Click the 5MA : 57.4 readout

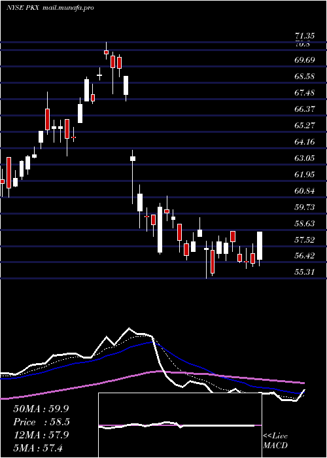[38, 448]
